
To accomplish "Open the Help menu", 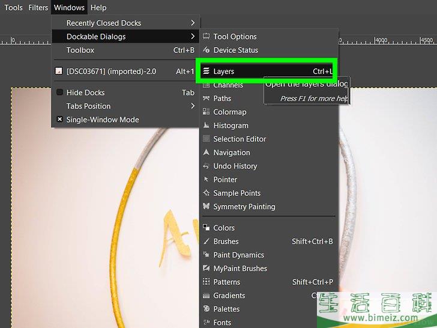I will coord(98,8).
